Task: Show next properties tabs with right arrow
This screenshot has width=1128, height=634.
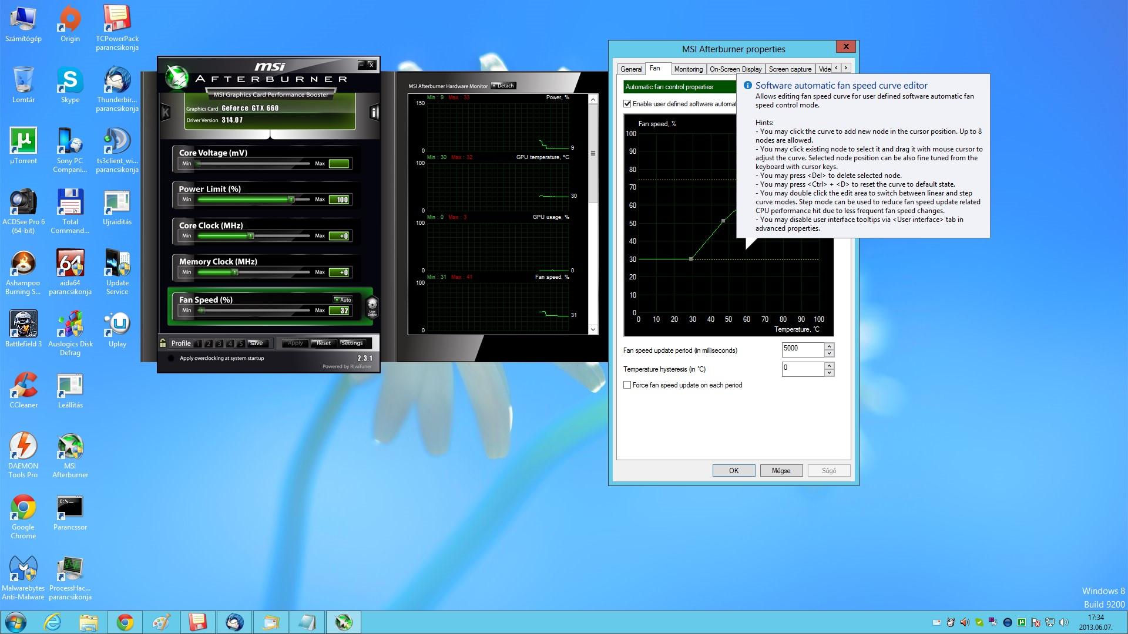Action: (x=845, y=68)
